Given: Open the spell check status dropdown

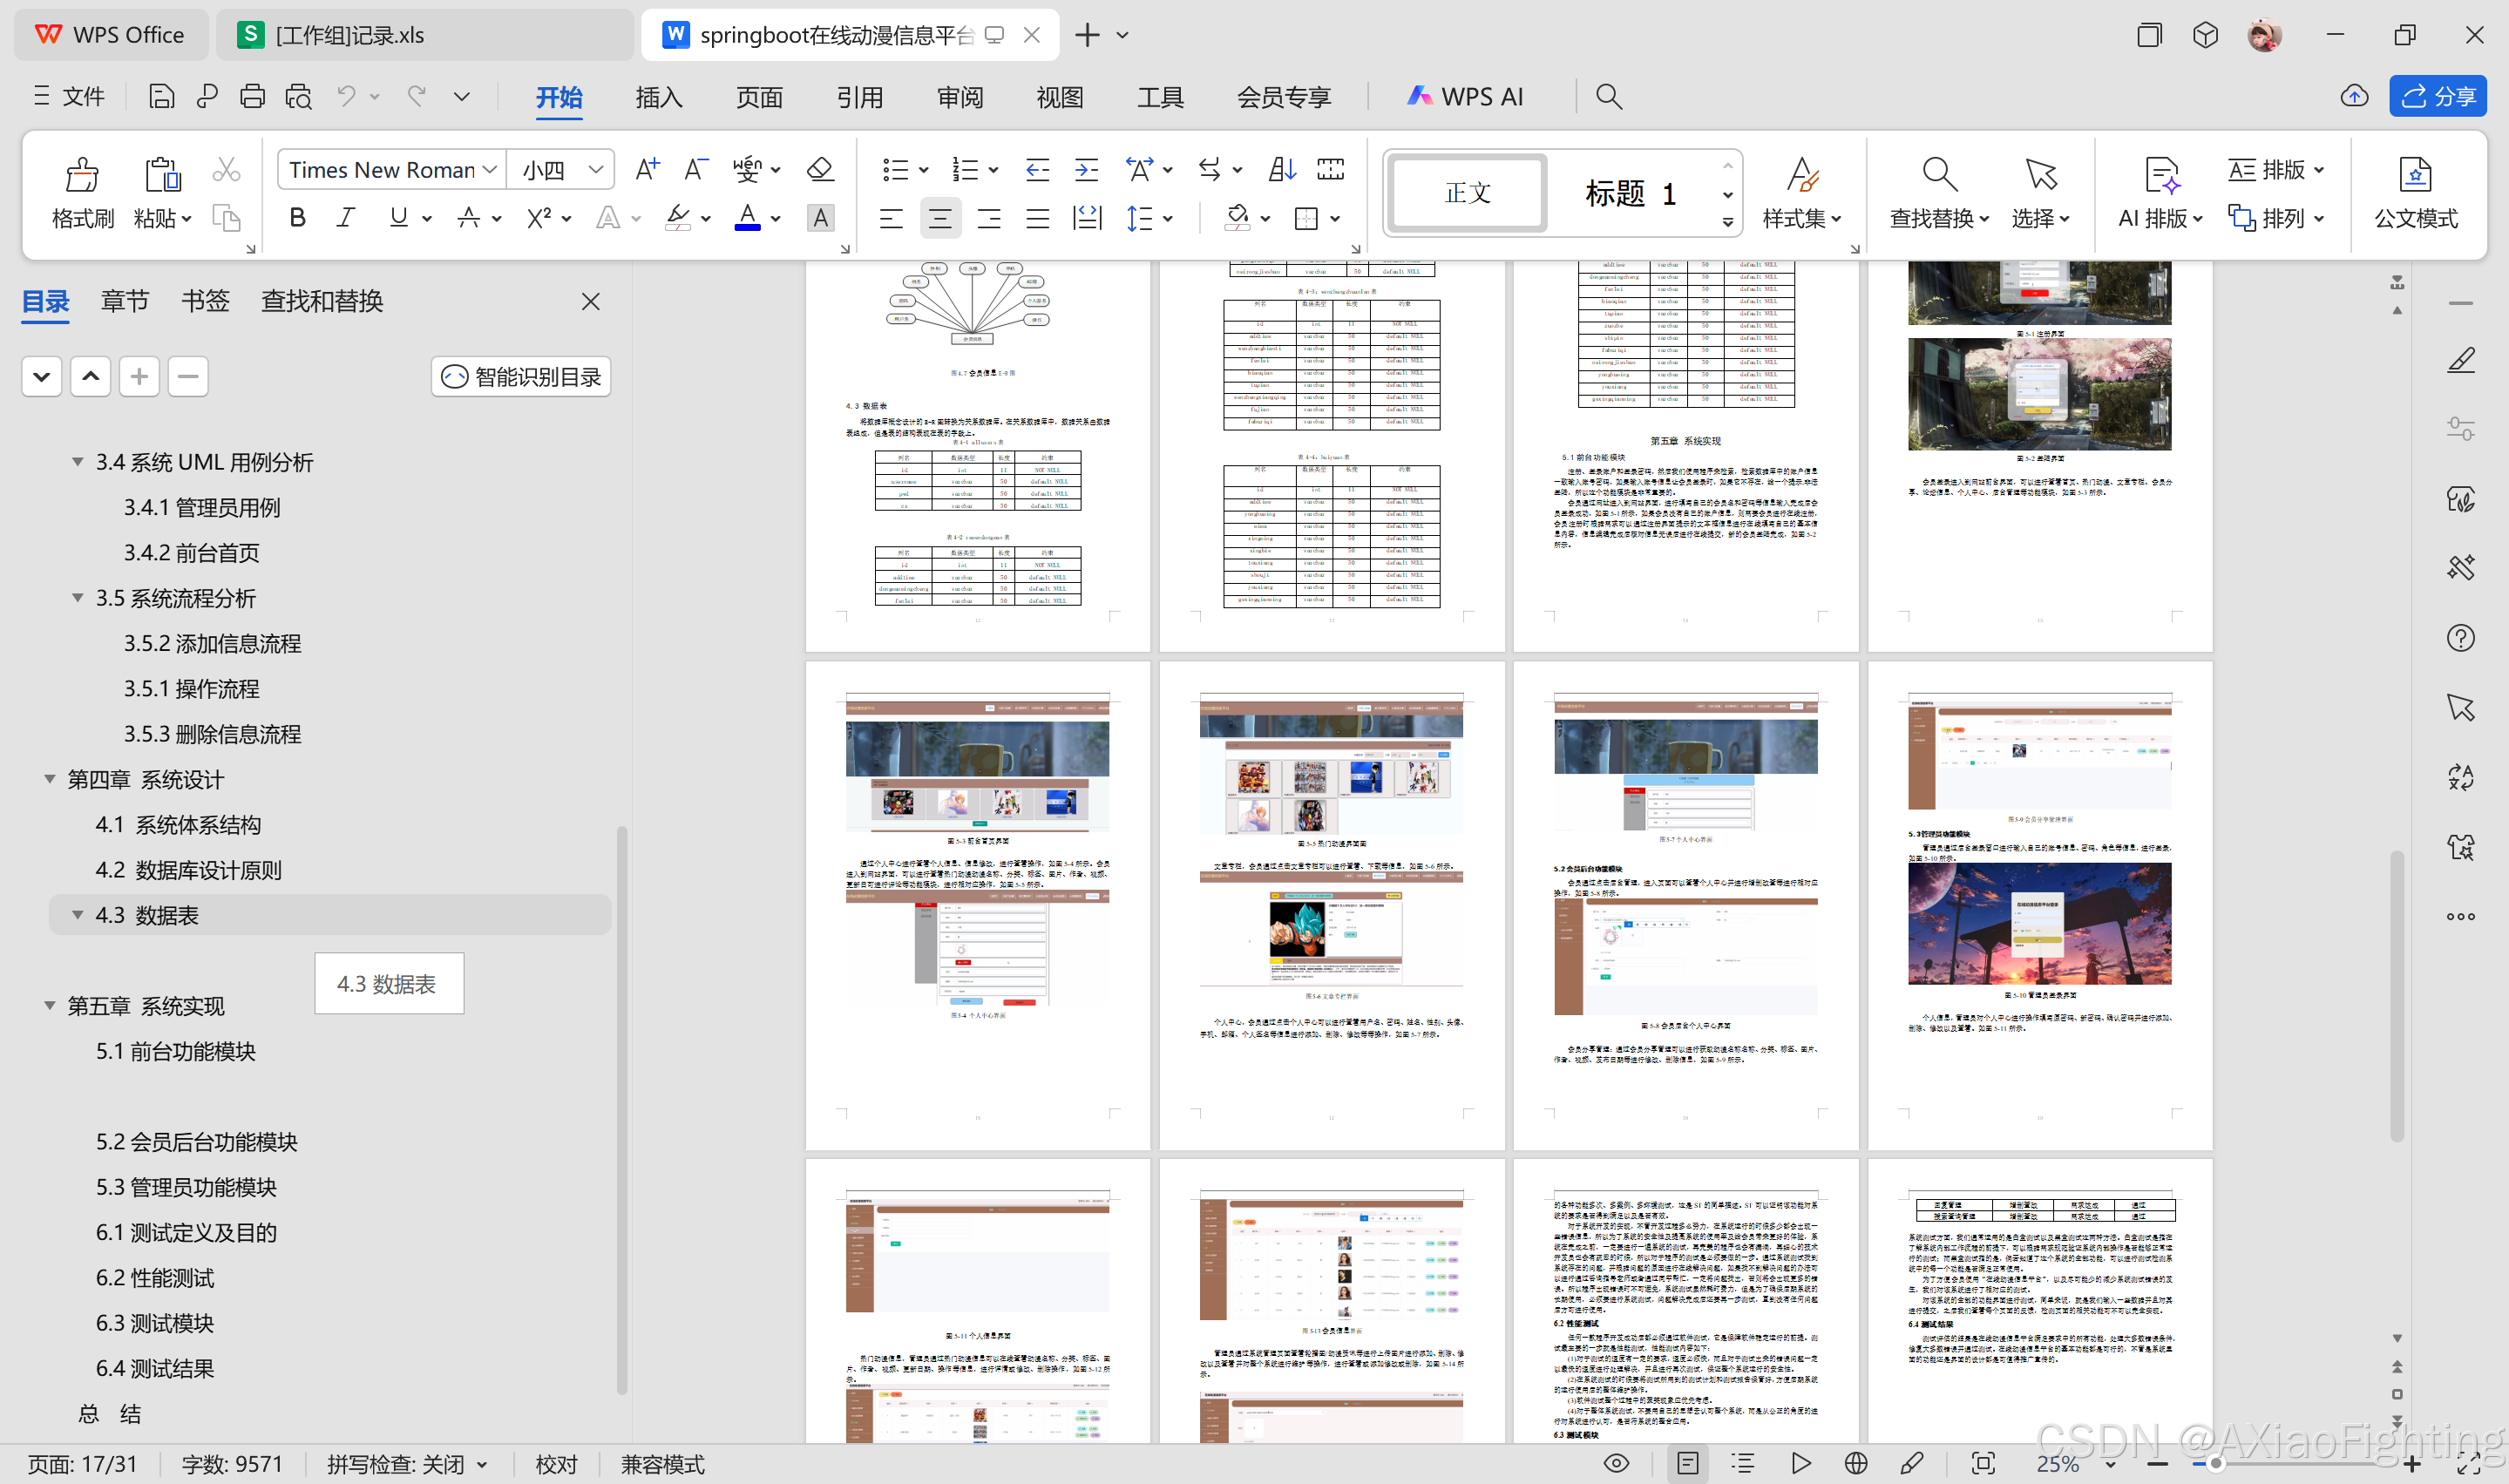Looking at the screenshot, I should pos(482,1465).
